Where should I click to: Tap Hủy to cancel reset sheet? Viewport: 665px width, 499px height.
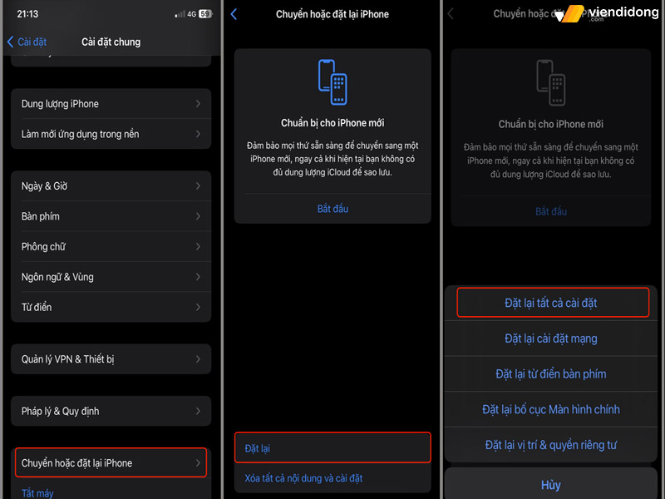click(x=550, y=484)
